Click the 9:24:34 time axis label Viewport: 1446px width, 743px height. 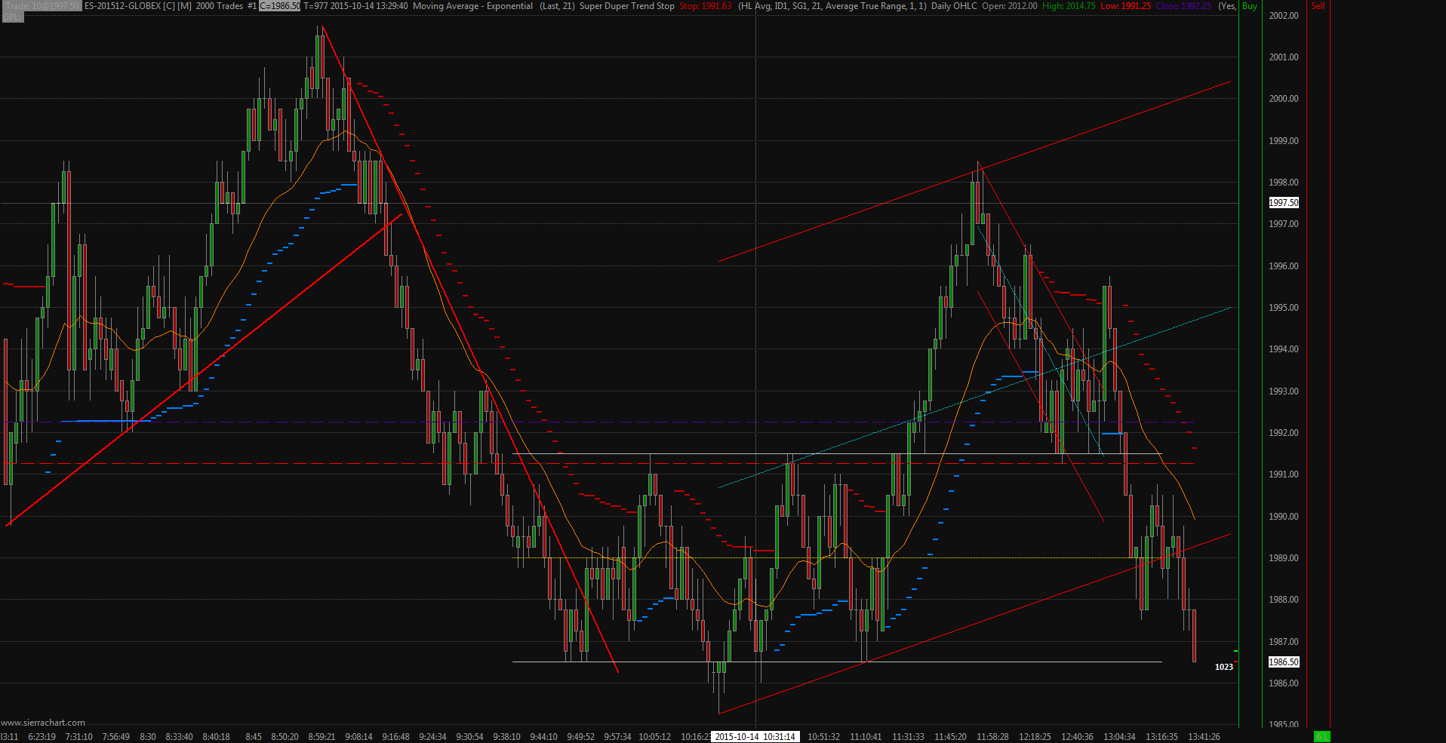pos(432,737)
